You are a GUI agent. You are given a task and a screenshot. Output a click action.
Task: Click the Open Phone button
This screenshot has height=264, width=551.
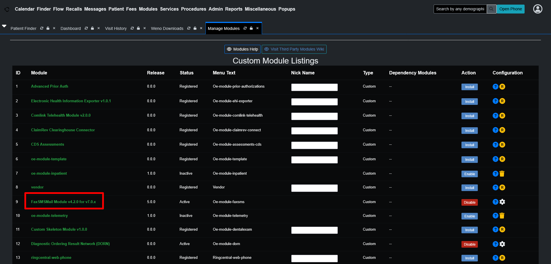click(x=511, y=9)
